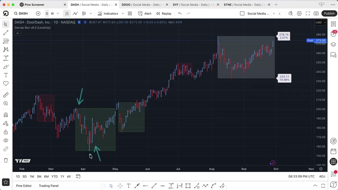Expand the Social Media layout dropdown
The height and width of the screenshot is (190, 338).
pyautogui.click(x=274, y=13)
